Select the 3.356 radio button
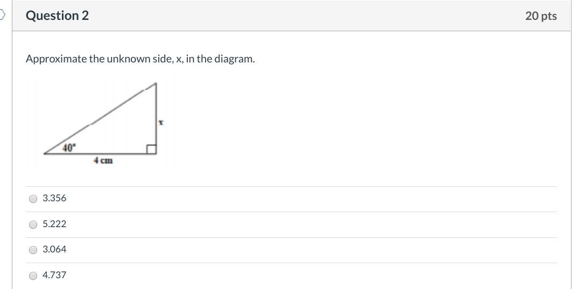The height and width of the screenshot is (289, 585). point(33,199)
